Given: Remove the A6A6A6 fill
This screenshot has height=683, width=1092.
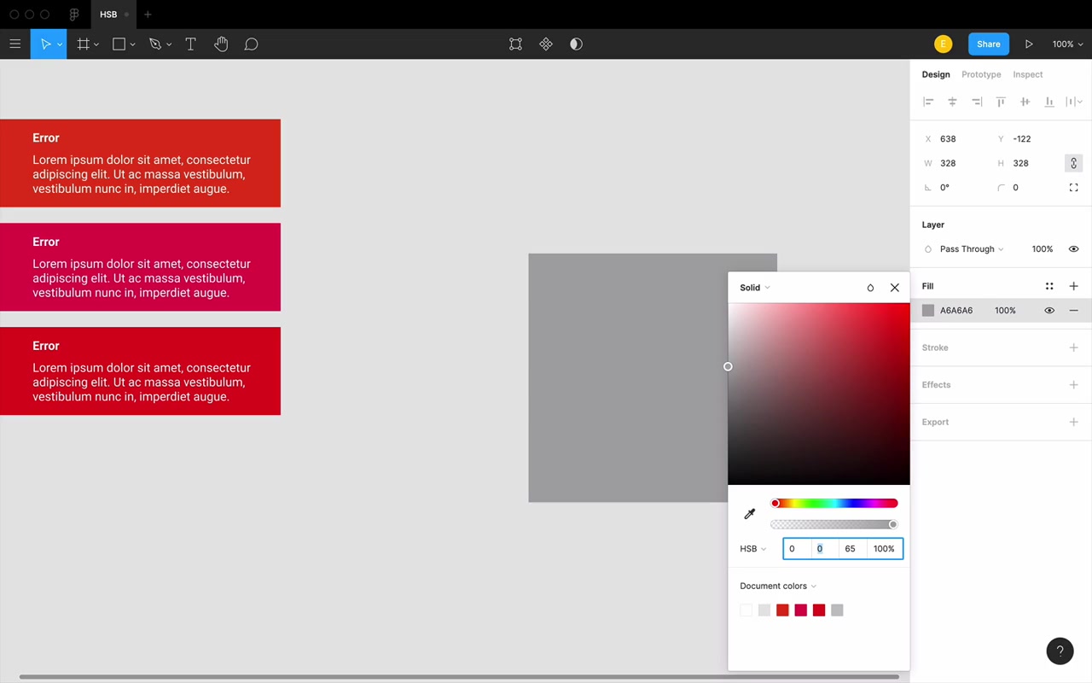Looking at the screenshot, I should coord(1073,311).
